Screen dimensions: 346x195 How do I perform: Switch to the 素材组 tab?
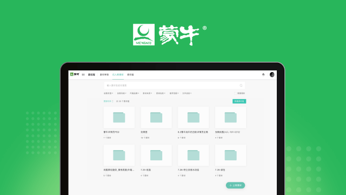(x=130, y=75)
